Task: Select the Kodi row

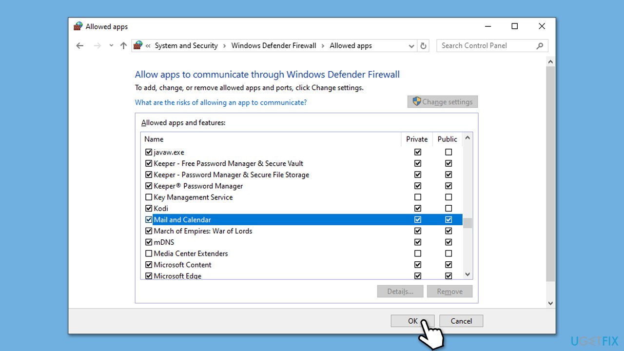Action: pos(302,208)
